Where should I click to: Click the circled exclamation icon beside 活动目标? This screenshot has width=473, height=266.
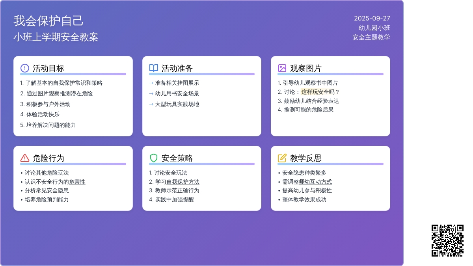25,68
